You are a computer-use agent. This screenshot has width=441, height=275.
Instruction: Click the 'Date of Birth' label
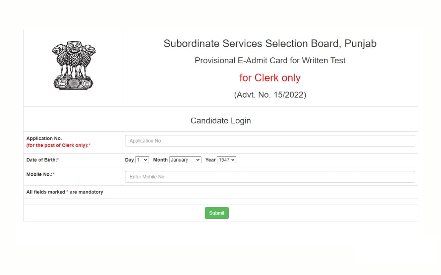pyautogui.click(x=42, y=160)
